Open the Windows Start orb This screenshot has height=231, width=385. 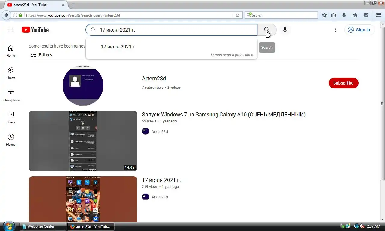pyautogui.click(x=8, y=226)
